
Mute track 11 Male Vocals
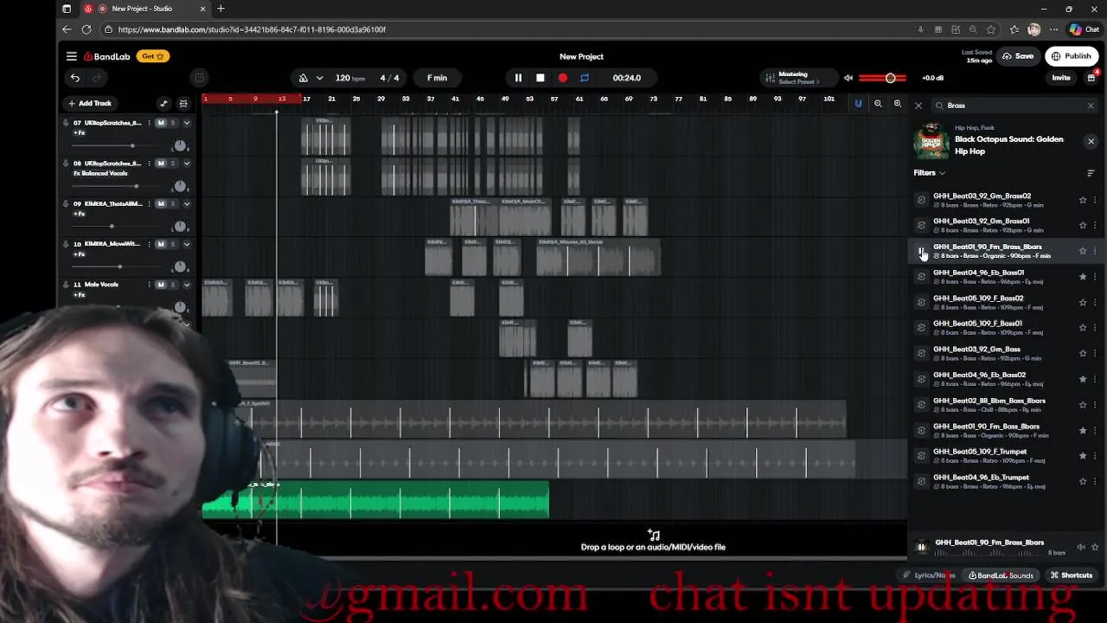[161, 285]
